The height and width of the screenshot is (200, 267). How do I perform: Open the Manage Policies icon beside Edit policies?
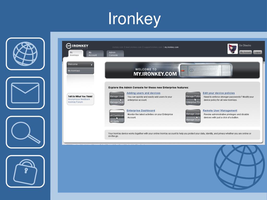pos(193,98)
